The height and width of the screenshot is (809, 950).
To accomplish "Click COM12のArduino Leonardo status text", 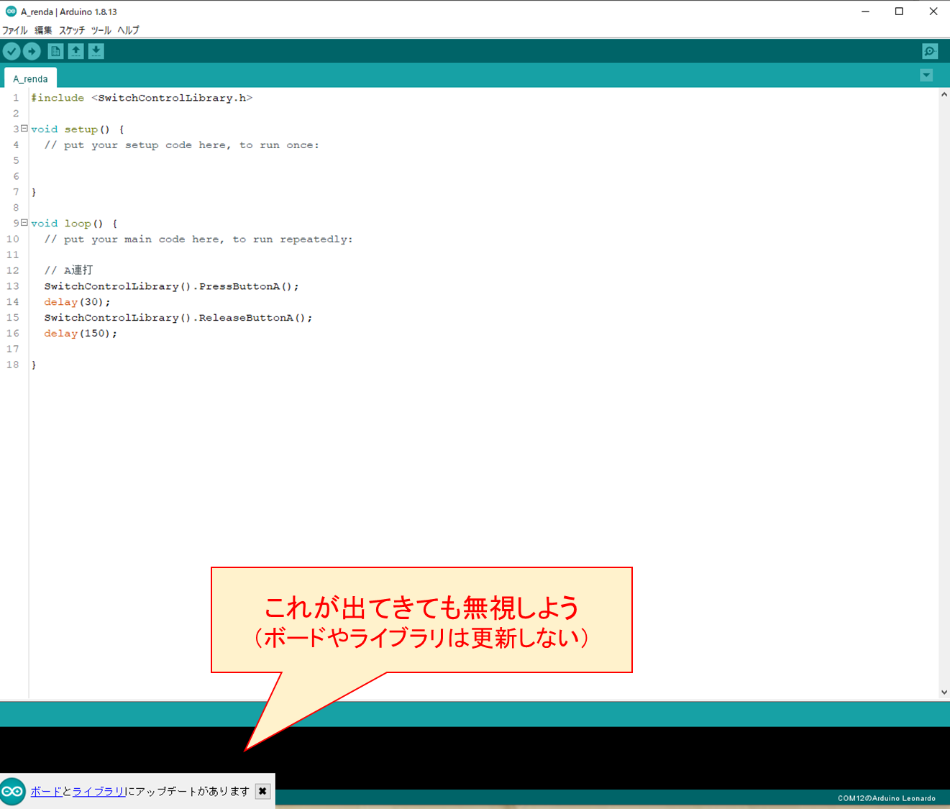I will pos(886,798).
